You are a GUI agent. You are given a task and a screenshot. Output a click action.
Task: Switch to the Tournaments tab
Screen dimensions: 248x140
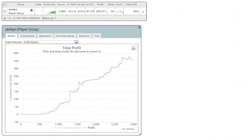point(27,36)
